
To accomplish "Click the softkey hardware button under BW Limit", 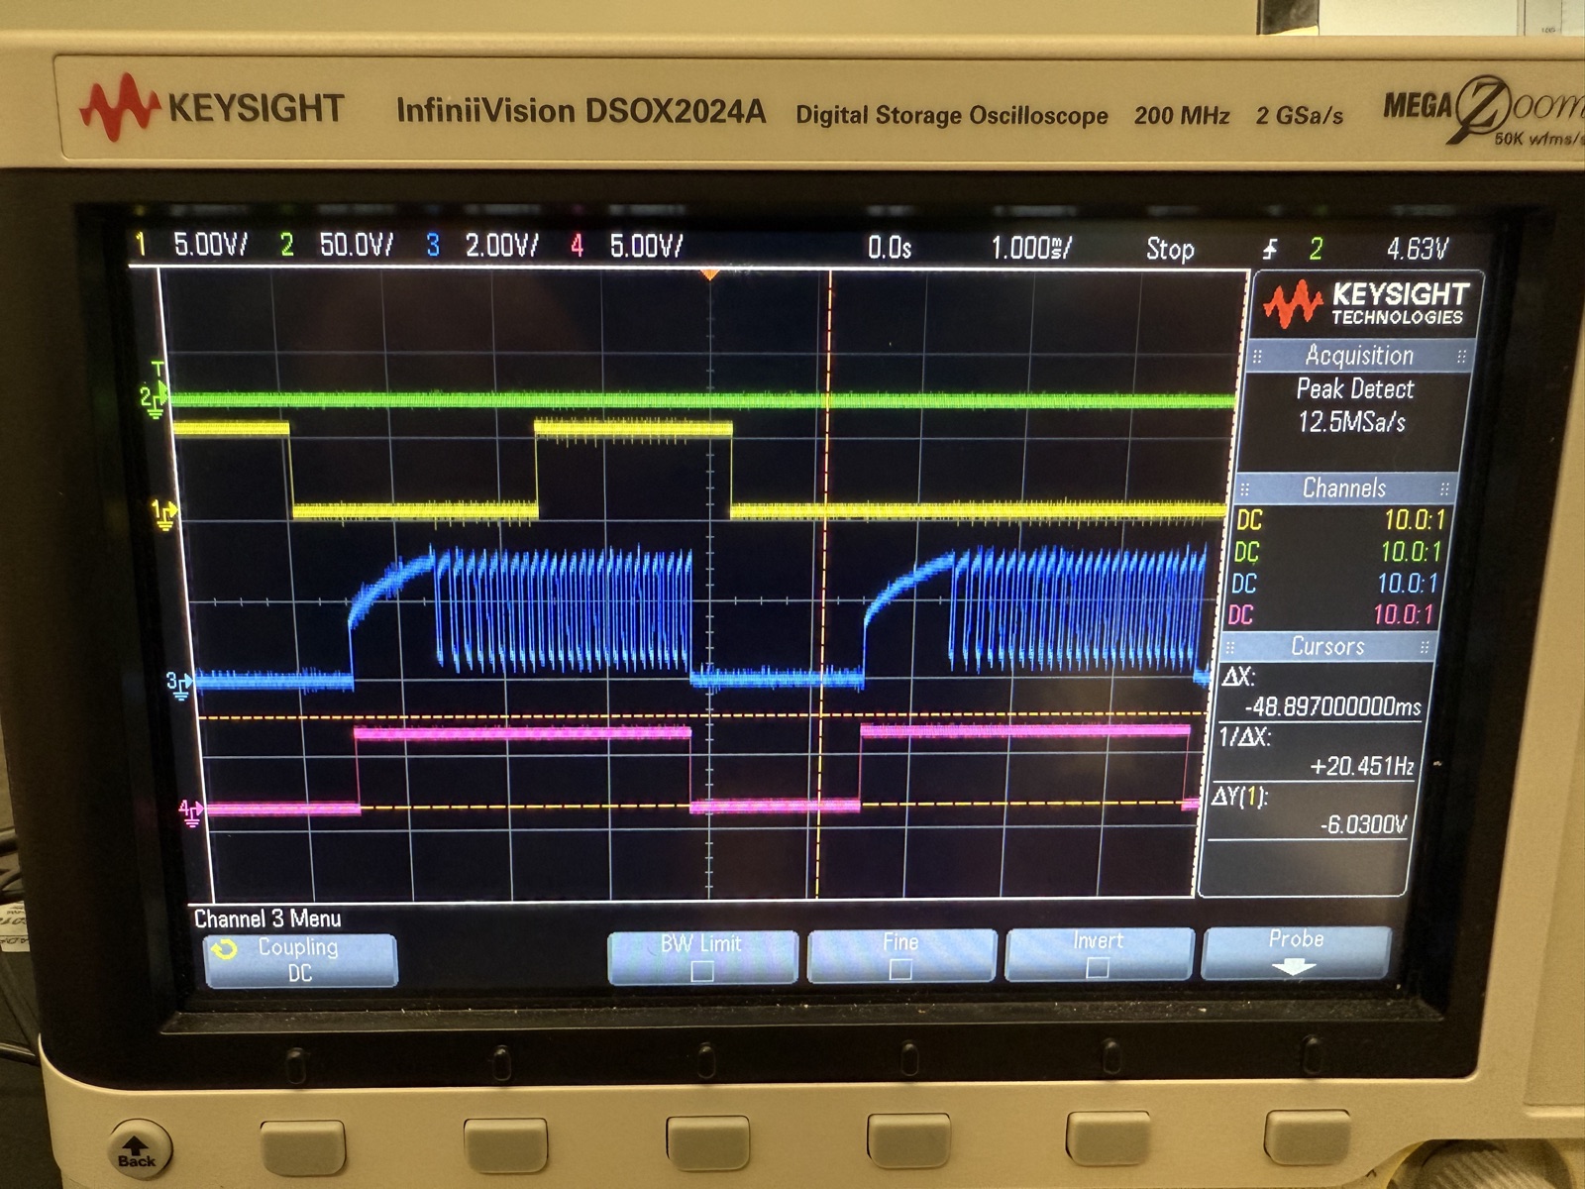I will point(707,1142).
